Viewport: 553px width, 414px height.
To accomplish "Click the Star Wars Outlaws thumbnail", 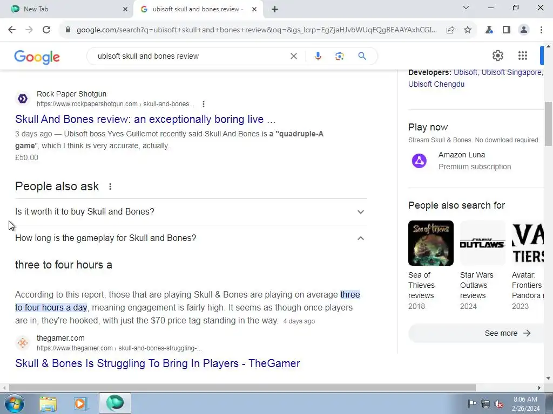I will pos(482,243).
